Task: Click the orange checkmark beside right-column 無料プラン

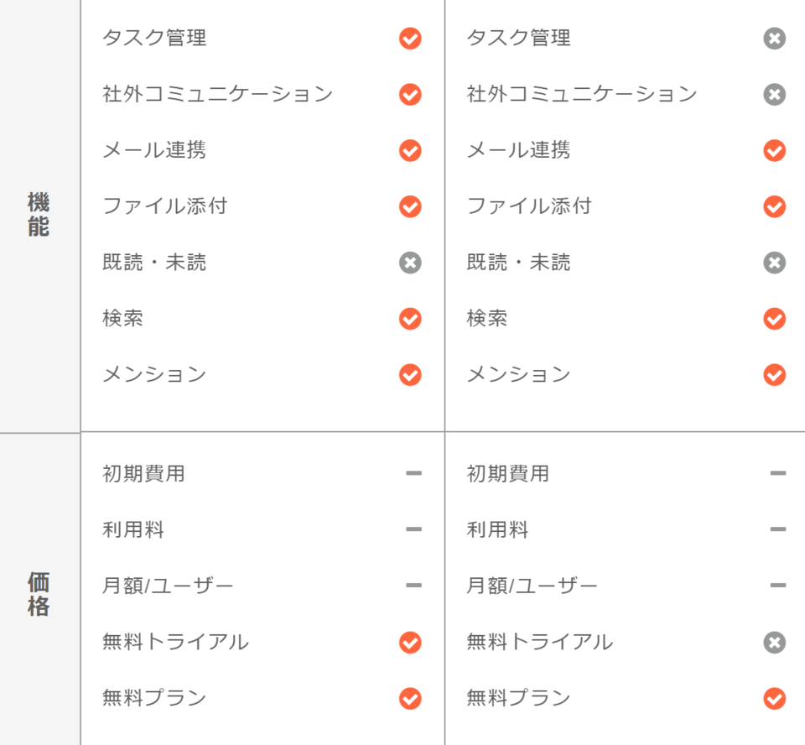Action: click(774, 698)
